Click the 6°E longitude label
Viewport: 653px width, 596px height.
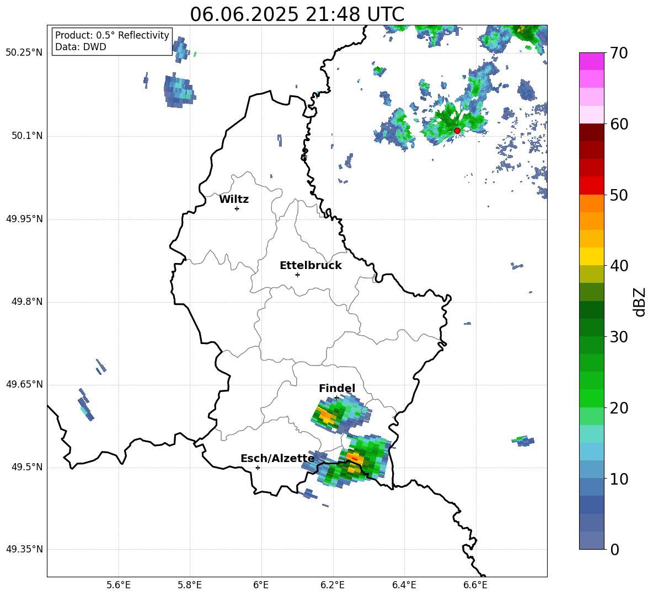pyautogui.click(x=261, y=585)
